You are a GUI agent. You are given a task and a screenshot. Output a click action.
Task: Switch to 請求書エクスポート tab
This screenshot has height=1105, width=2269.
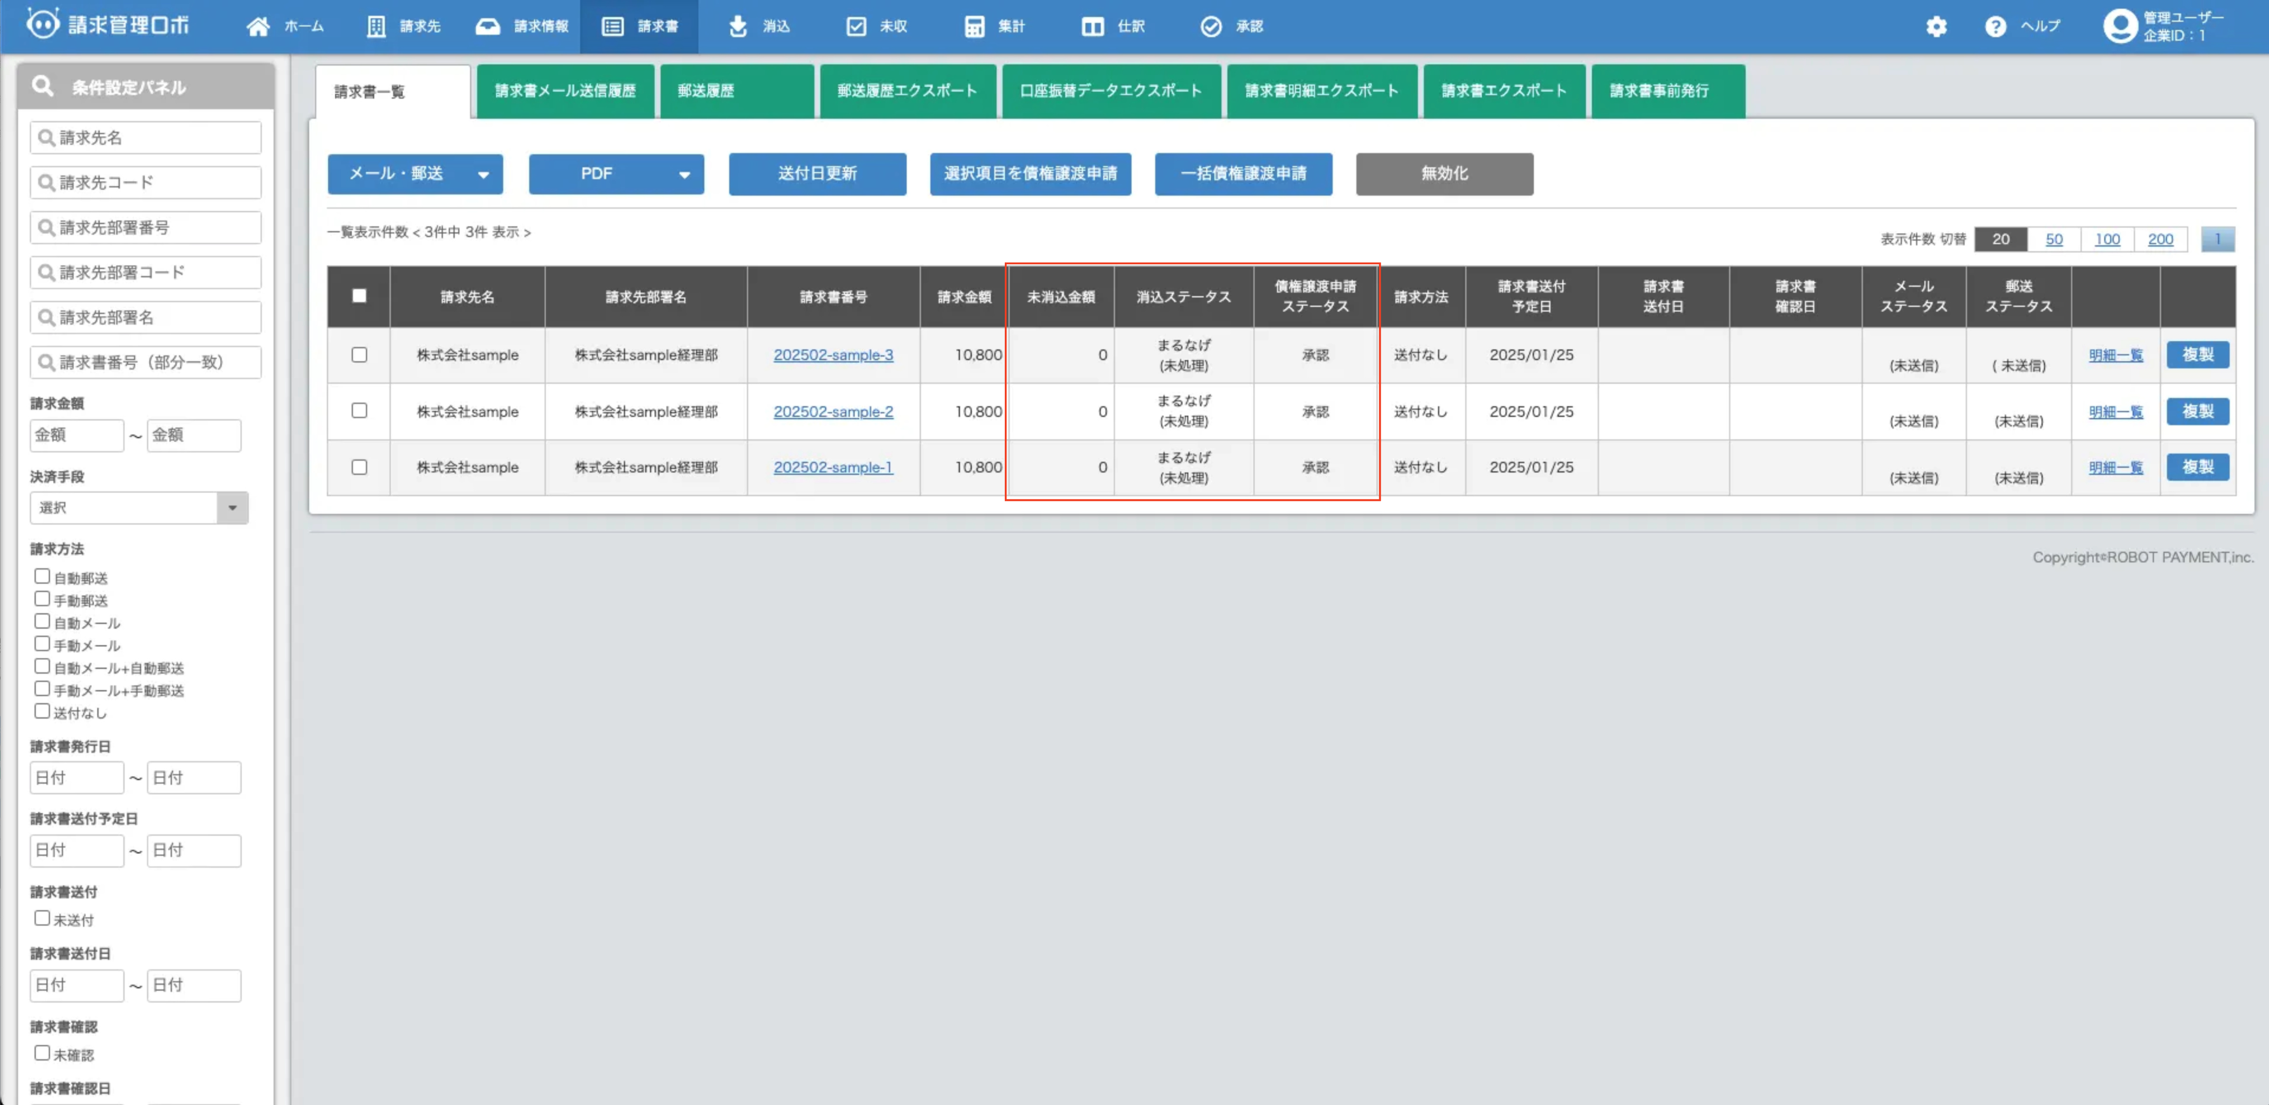coord(1504,91)
